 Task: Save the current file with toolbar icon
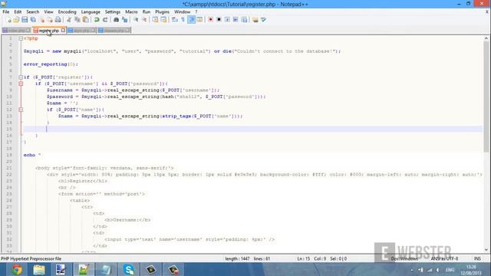[25, 20]
